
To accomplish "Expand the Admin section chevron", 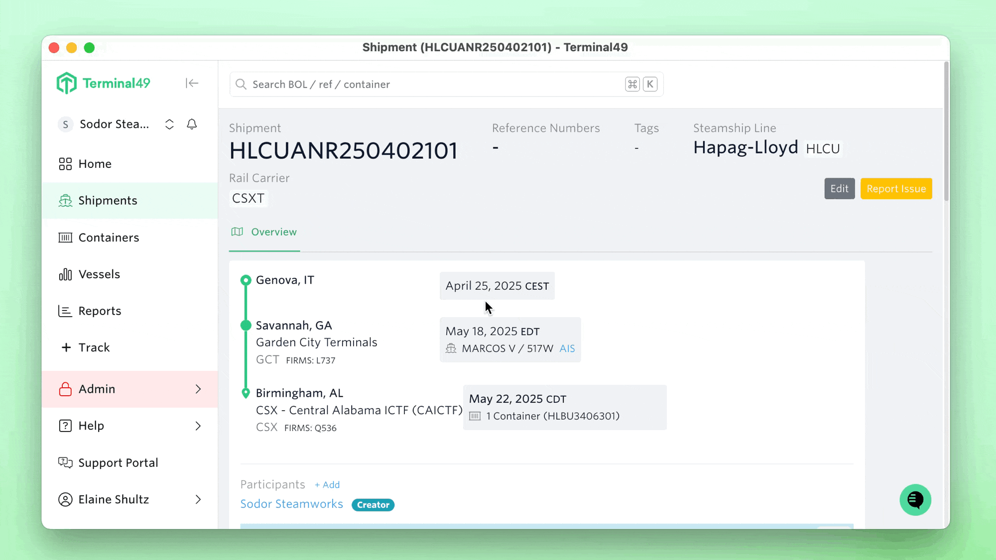I will point(198,389).
